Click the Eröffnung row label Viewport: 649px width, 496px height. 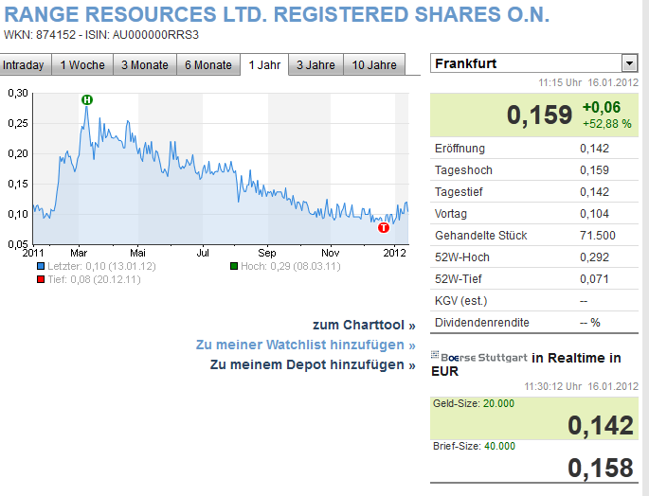[x=460, y=149]
